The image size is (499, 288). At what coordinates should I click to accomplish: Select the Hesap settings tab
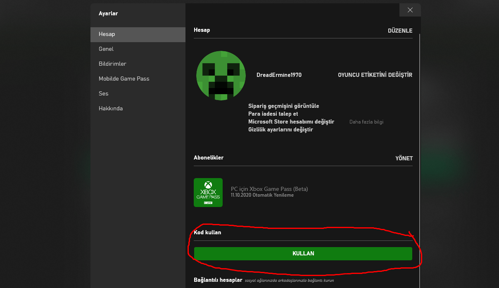pyautogui.click(x=138, y=34)
